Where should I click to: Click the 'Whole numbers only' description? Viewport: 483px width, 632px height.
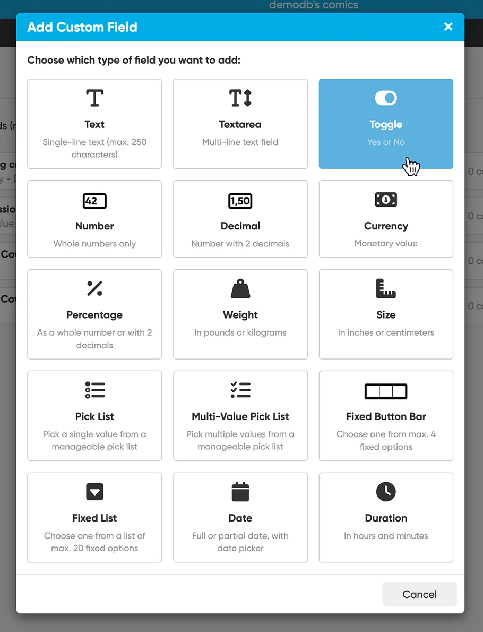click(94, 244)
